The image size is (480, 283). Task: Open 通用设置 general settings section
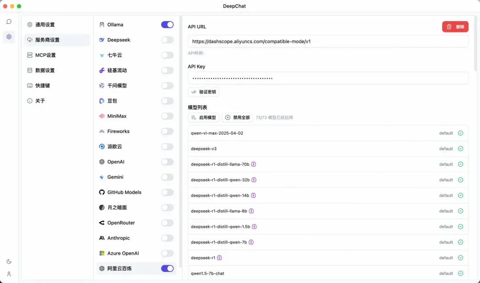coord(57,25)
